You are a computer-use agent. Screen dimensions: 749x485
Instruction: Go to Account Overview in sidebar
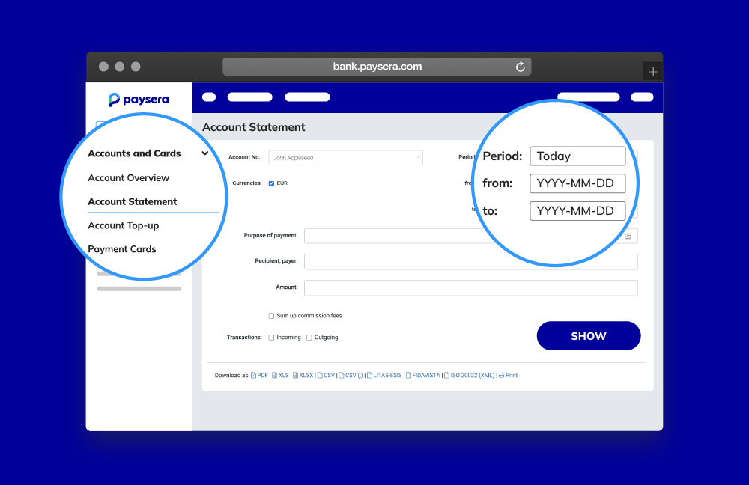tap(128, 178)
